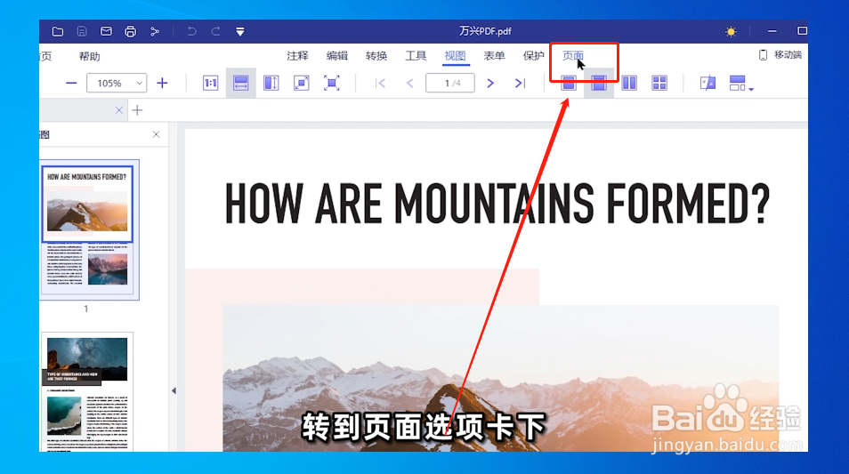
Task: Go to the 页面 tab
Action: tap(573, 56)
